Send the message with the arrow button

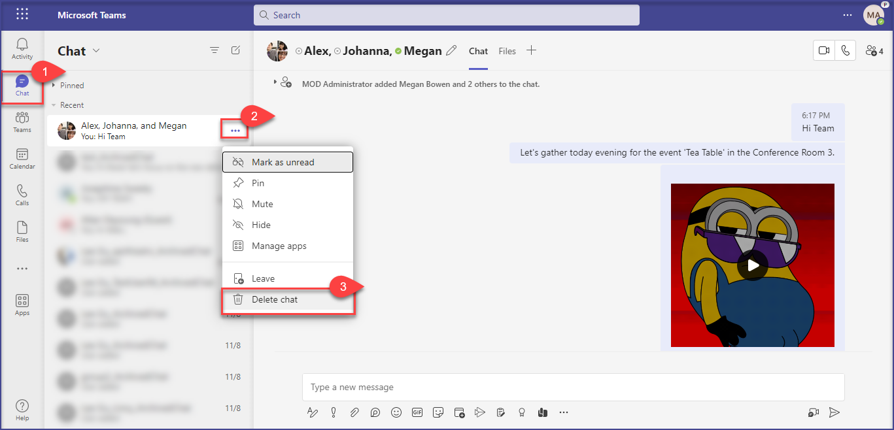pyautogui.click(x=834, y=412)
